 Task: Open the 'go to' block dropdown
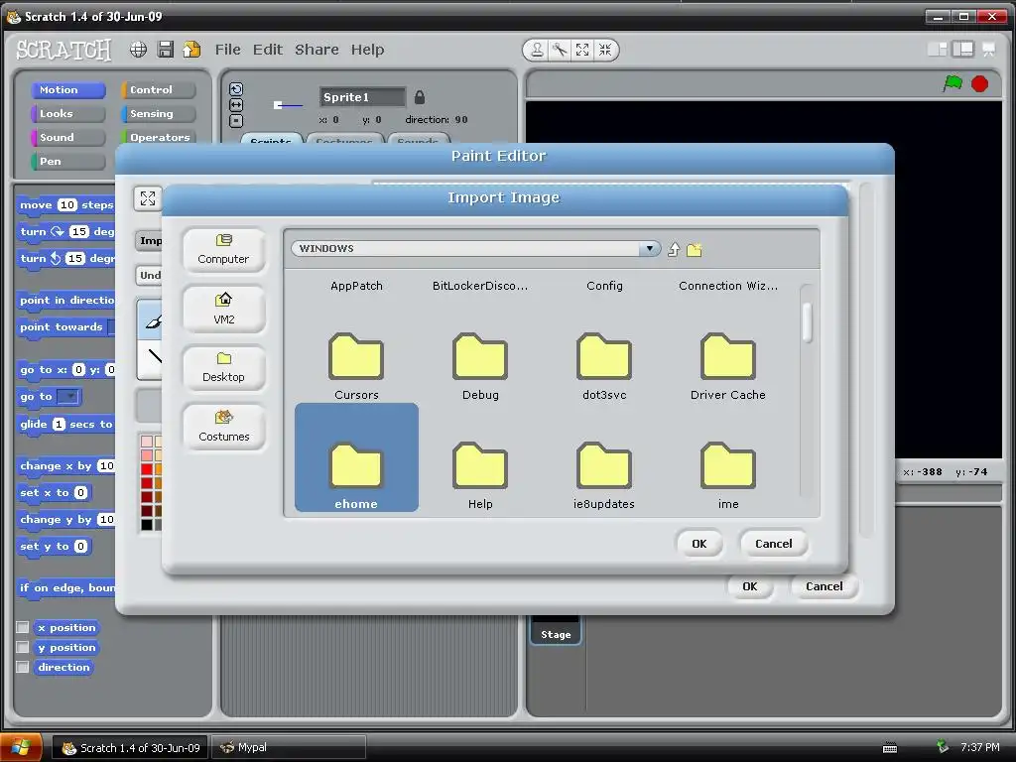point(67,397)
